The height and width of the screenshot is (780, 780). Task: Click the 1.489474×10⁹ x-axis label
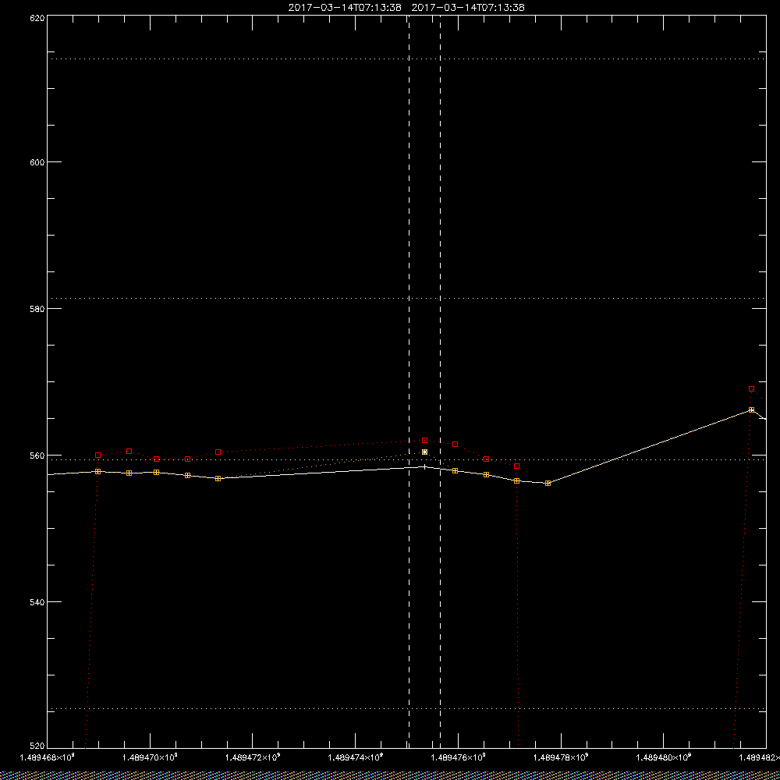356,757
